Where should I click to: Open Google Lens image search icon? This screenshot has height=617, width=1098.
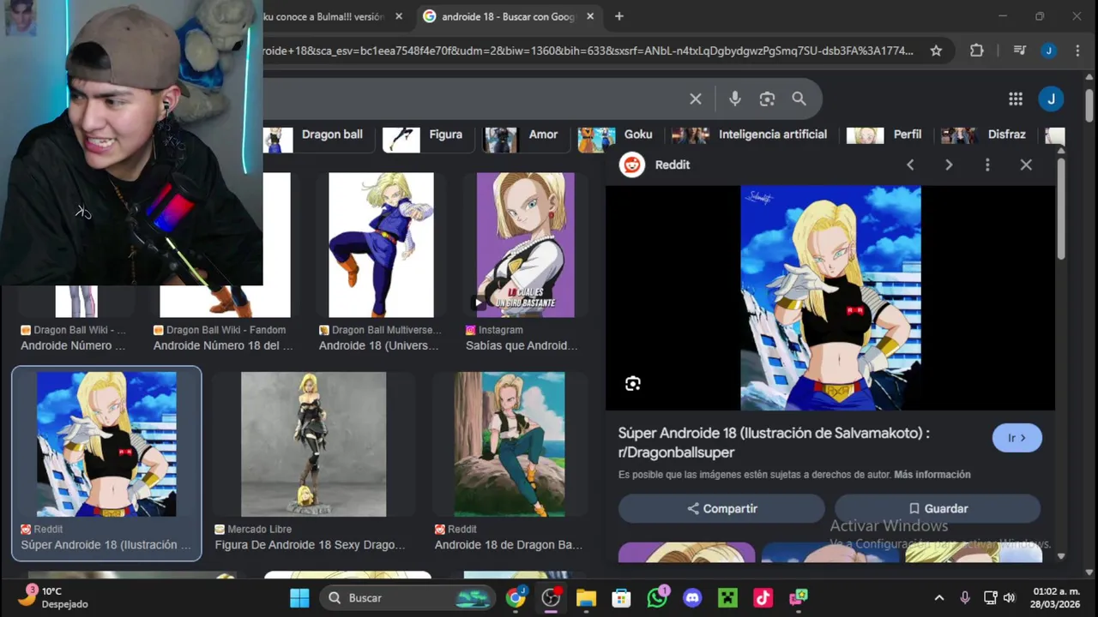click(x=767, y=99)
